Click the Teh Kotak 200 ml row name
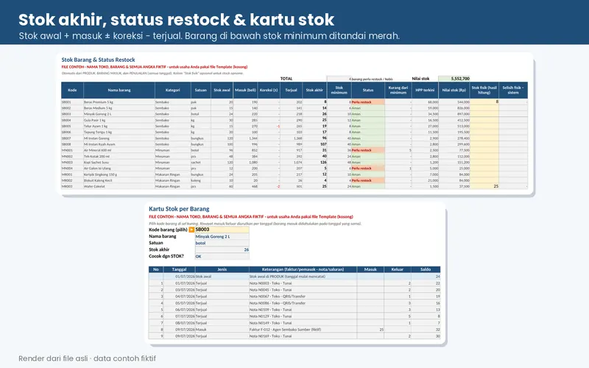The image size is (589, 368). coord(96,156)
